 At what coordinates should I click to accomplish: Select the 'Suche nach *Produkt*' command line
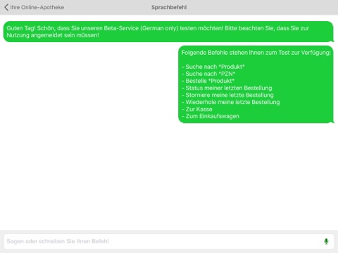coord(213,67)
